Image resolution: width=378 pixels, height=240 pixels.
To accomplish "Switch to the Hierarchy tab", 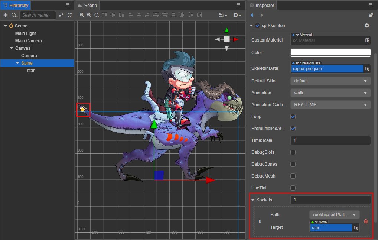I will (16, 5).
